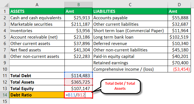Viewport: 194px width, 104px height.
Task: Select Retained earnings cell
Action: click(130, 63)
